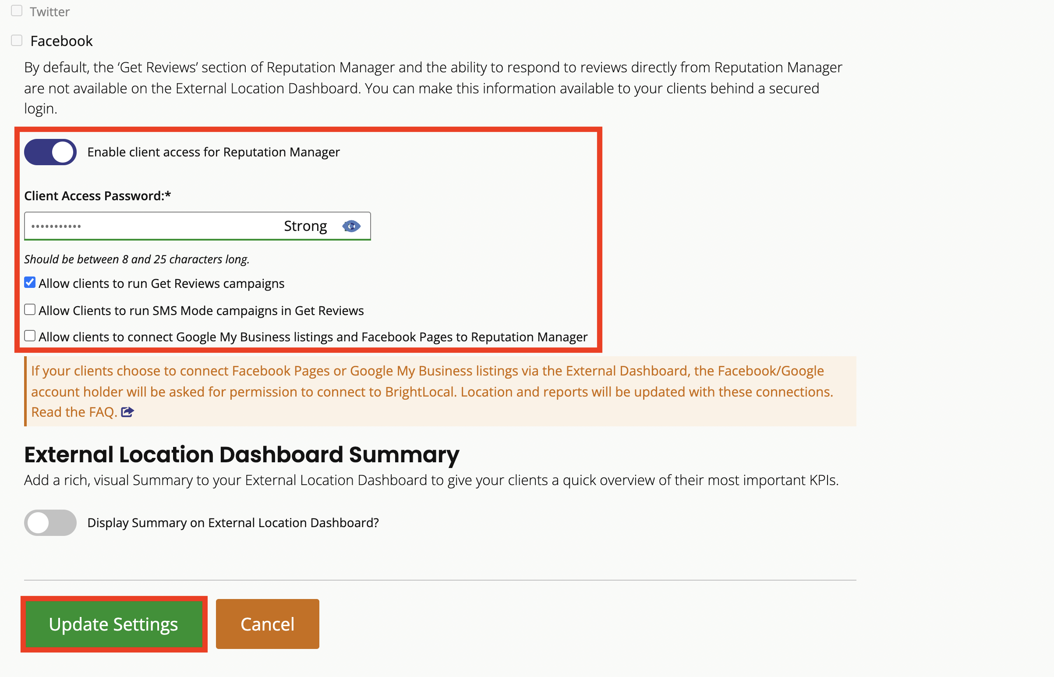This screenshot has height=677, width=1054.
Task: Check Allow clients to connect Google My Business
Action: 30,336
